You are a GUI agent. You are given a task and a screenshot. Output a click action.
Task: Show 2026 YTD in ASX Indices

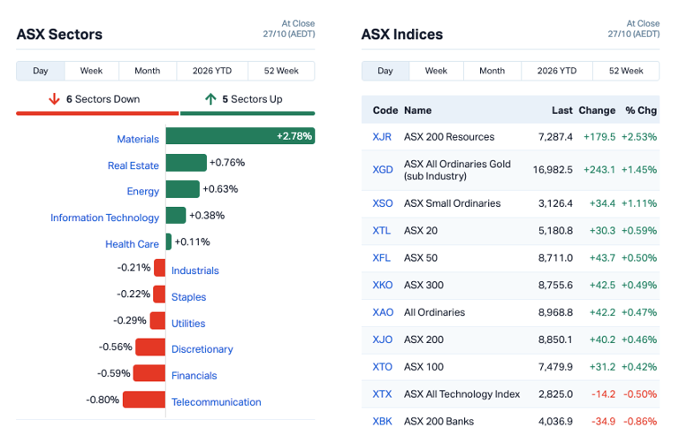[557, 71]
